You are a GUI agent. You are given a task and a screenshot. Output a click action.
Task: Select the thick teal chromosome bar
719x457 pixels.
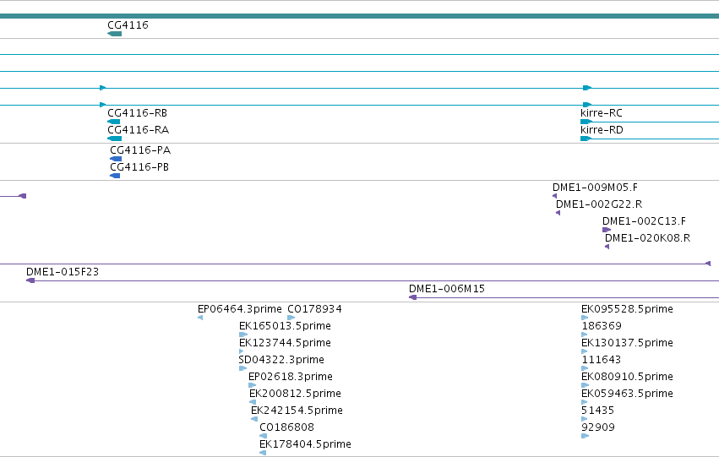click(360, 16)
